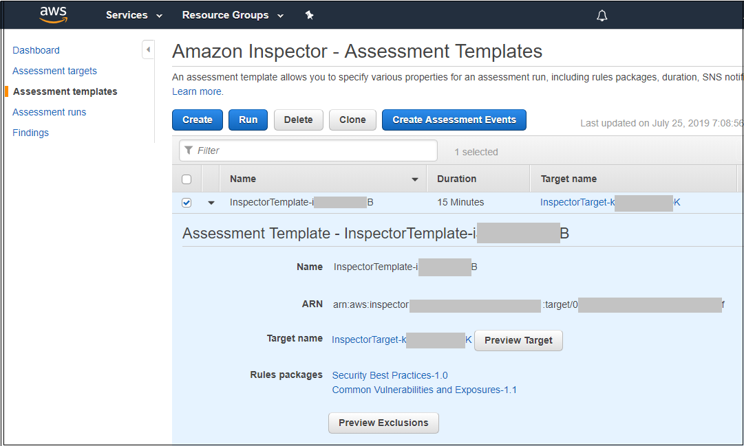Click the filter funnel icon
This screenshot has height=446, width=744.
[189, 150]
